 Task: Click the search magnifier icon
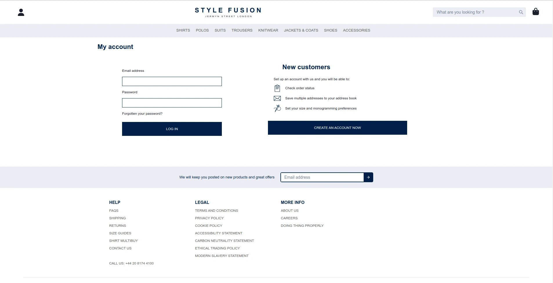[521, 12]
